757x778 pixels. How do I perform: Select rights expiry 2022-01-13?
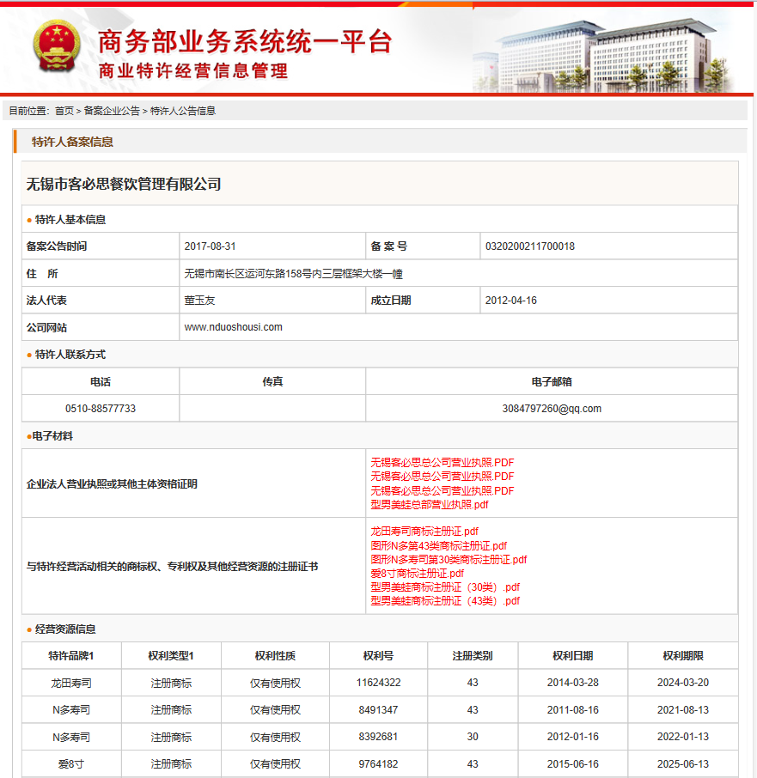(x=683, y=737)
